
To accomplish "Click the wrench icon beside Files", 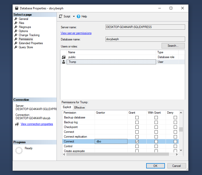I will [x=16, y=23].
